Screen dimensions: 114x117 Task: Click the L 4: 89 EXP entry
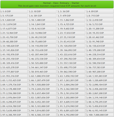coord(100,11)
